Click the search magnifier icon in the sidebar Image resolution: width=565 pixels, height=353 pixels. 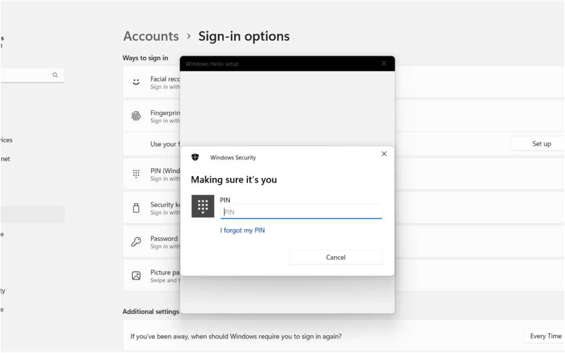55,74
